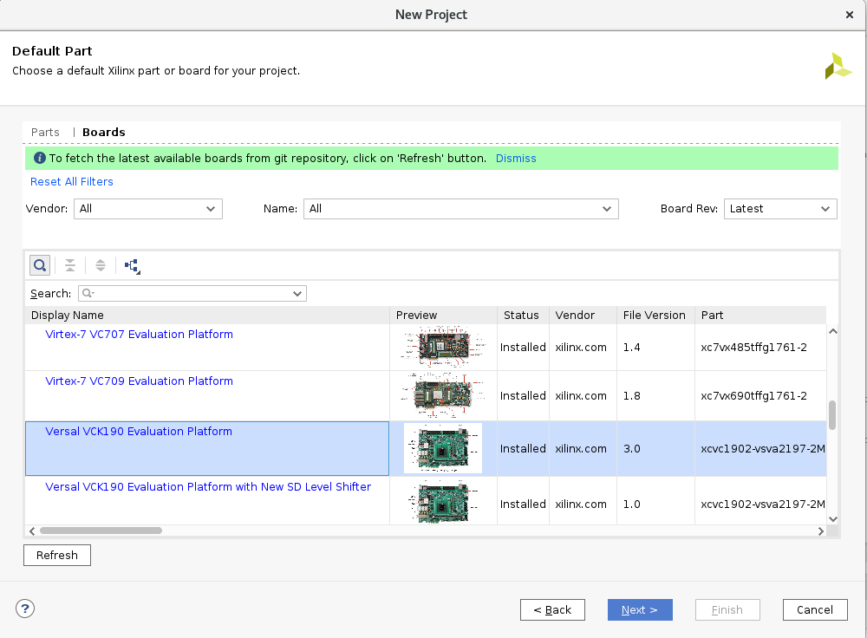Open the Name filter dropdown
Viewport: 867px width, 638px height.
click(460, 209)
